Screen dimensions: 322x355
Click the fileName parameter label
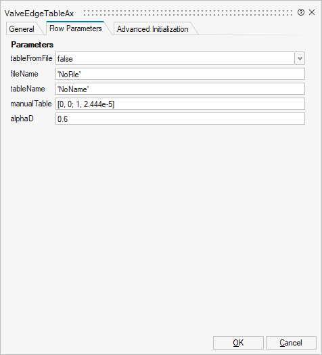[x=24, y=74]
